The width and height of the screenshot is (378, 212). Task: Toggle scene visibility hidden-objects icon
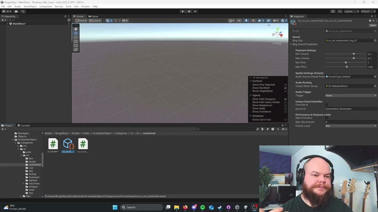pyautogui.click(x=268, y=21)
